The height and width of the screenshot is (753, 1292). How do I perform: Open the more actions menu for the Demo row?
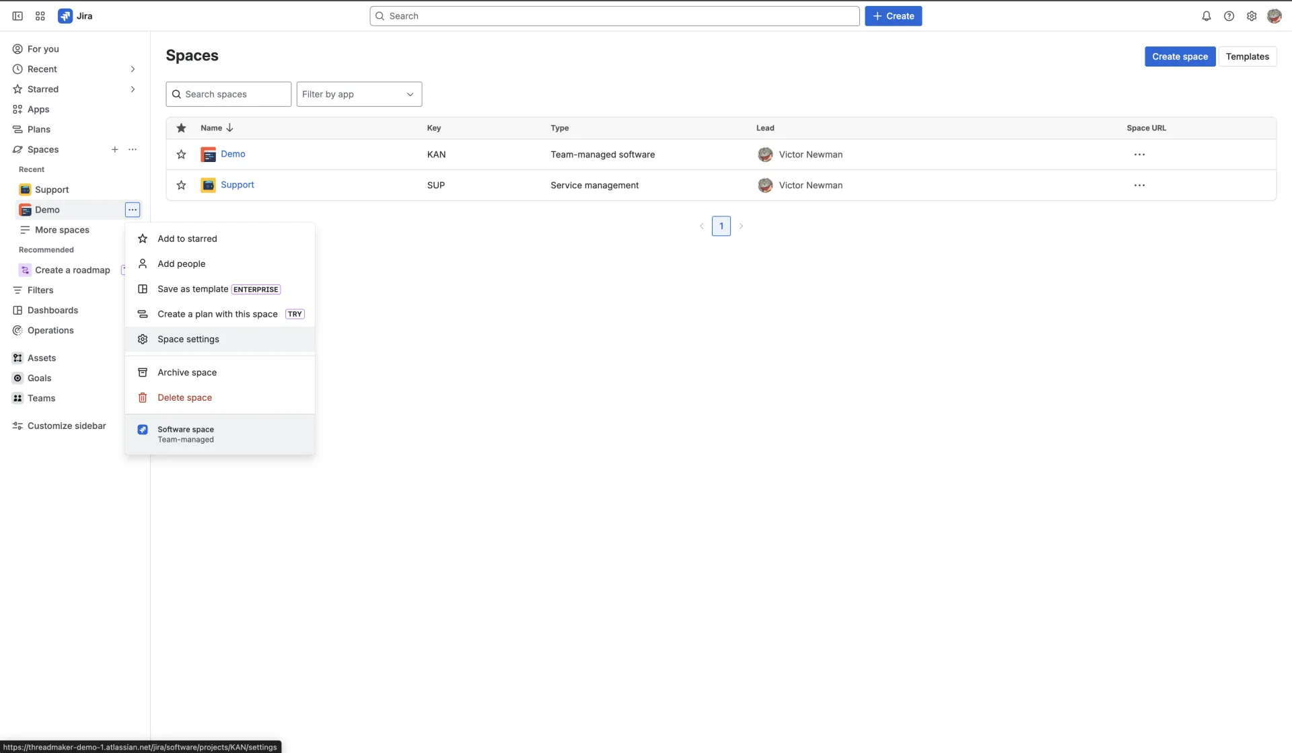pyautogui.click(x=1139, y=155)
